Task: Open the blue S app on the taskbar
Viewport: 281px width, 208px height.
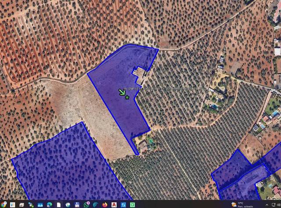Action: (x=123, y=204)
